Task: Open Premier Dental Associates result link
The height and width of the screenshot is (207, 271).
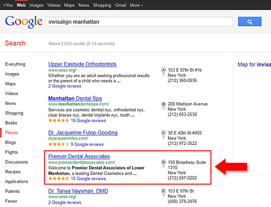Action: (79, 156)
